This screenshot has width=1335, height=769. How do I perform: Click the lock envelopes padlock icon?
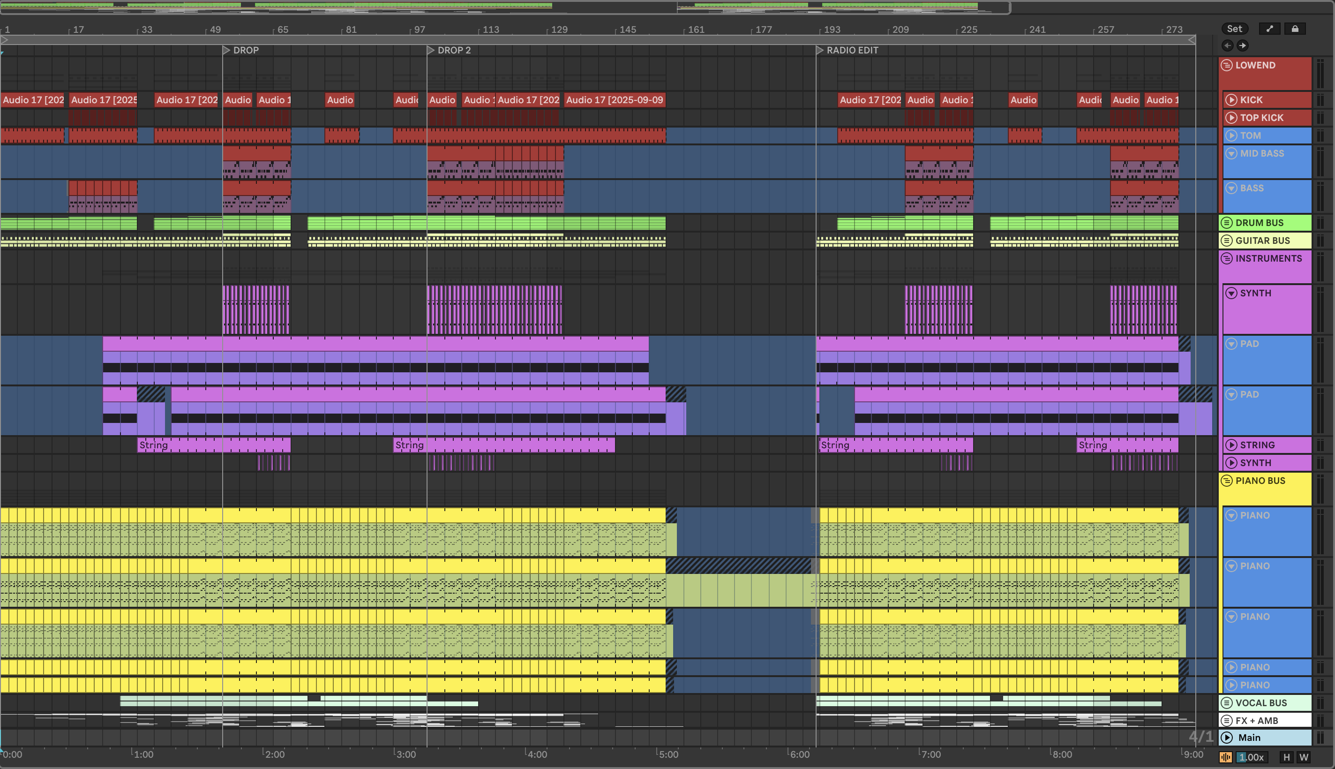[x=1295, y=29]
